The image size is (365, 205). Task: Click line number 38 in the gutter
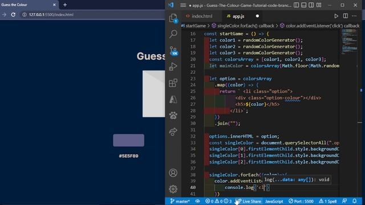[193, 175]
